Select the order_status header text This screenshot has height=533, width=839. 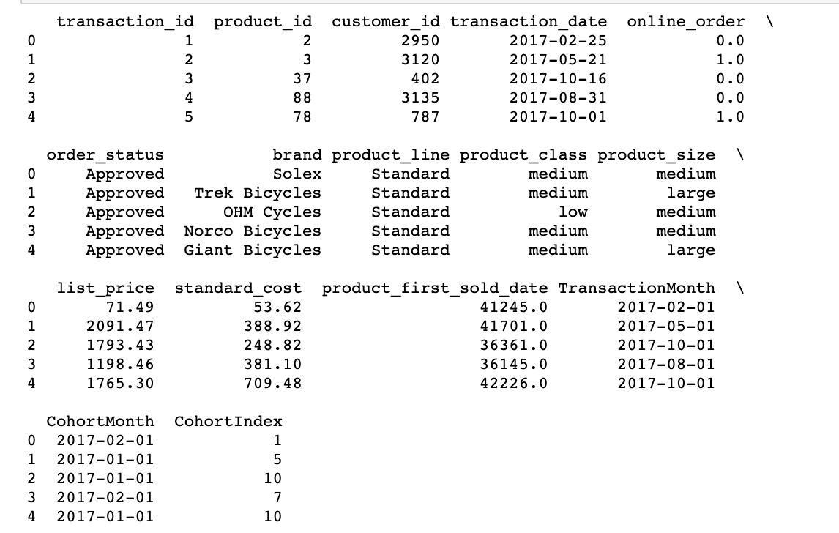point(105,155)
